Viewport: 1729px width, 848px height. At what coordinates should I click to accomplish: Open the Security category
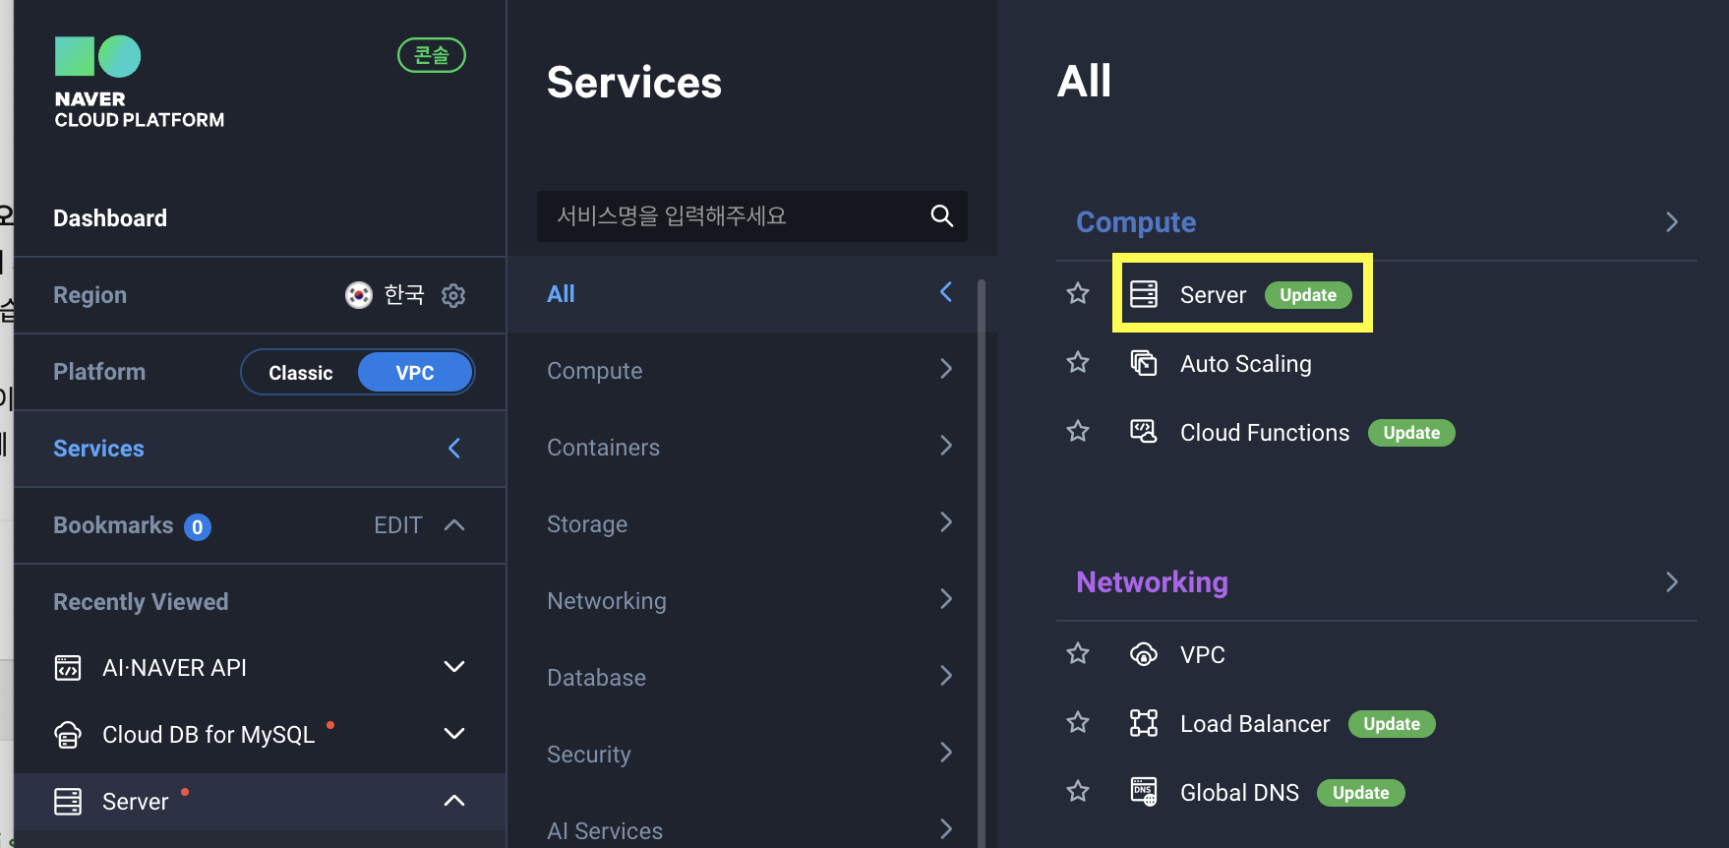pyautogui.click(x=752, y=755)
